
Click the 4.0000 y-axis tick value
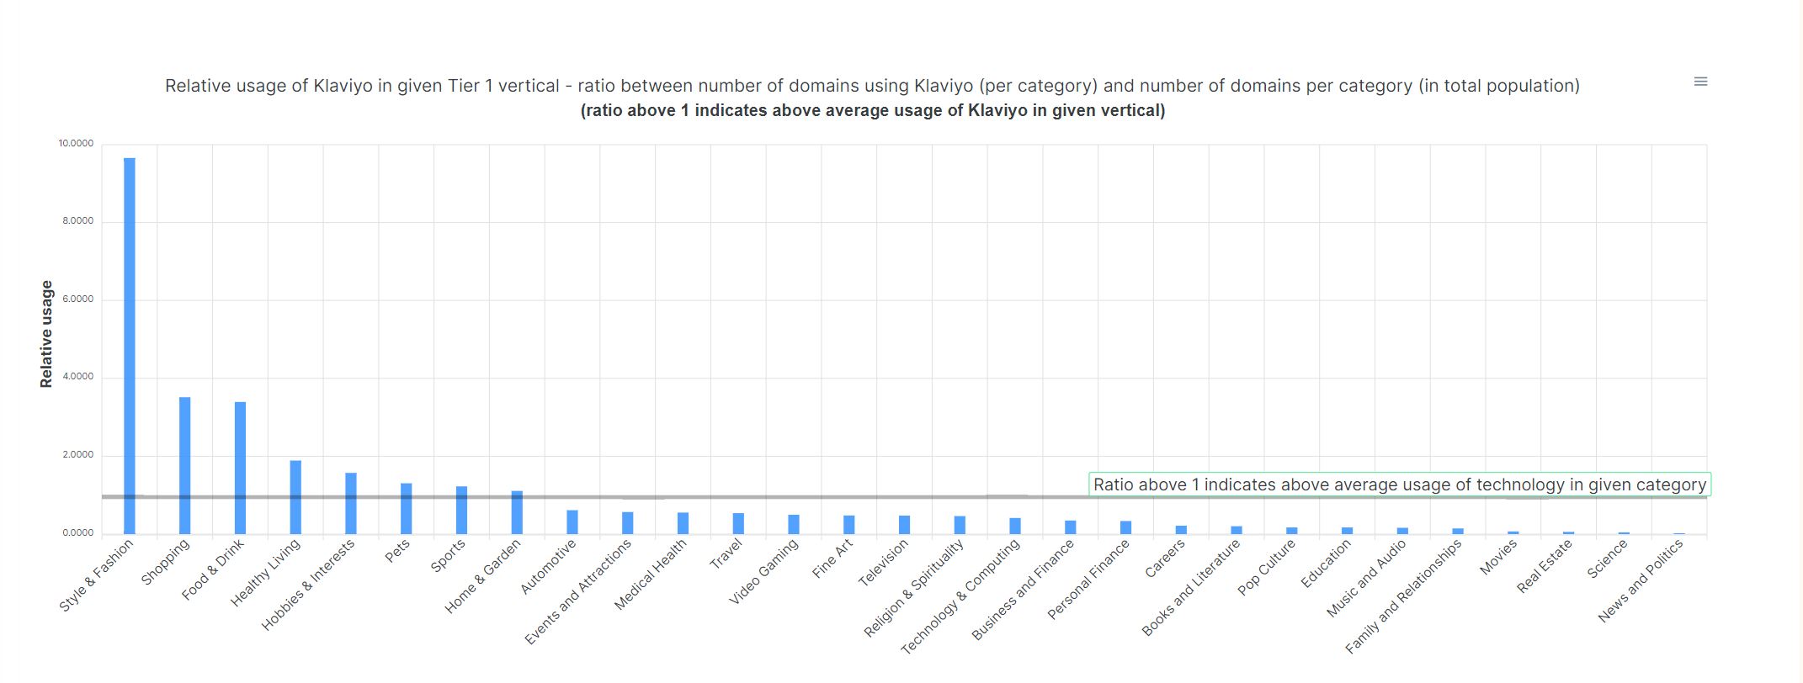78,377
